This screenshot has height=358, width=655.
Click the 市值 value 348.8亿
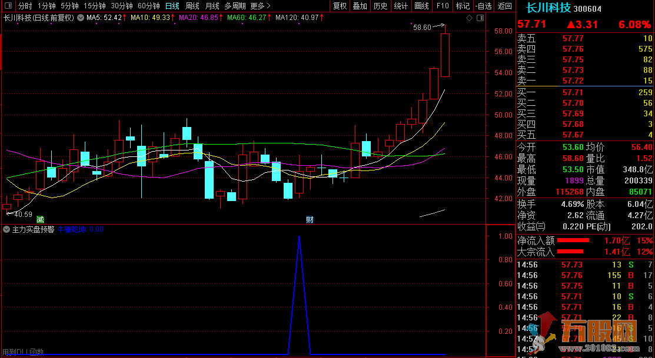(x=639, y=169)
